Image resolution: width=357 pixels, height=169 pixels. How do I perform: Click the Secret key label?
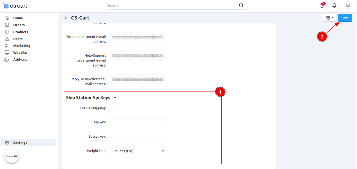97,137
